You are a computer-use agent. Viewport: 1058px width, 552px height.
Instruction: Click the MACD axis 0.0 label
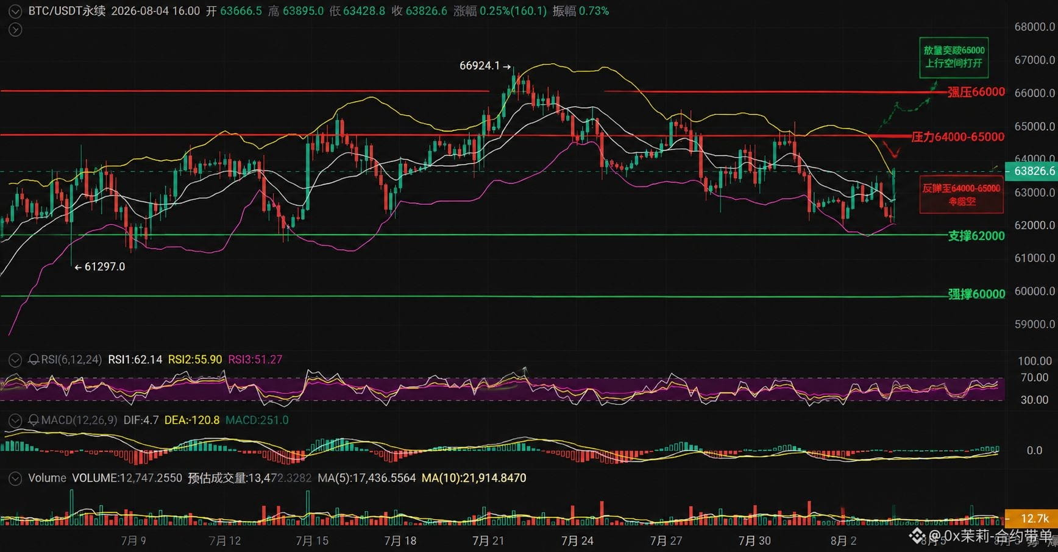pyautogui.click(x=1034, y=451)
